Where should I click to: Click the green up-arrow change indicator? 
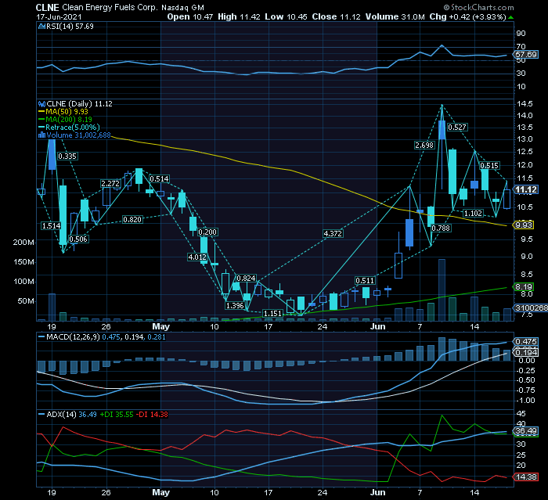click(x=511, y=17)
